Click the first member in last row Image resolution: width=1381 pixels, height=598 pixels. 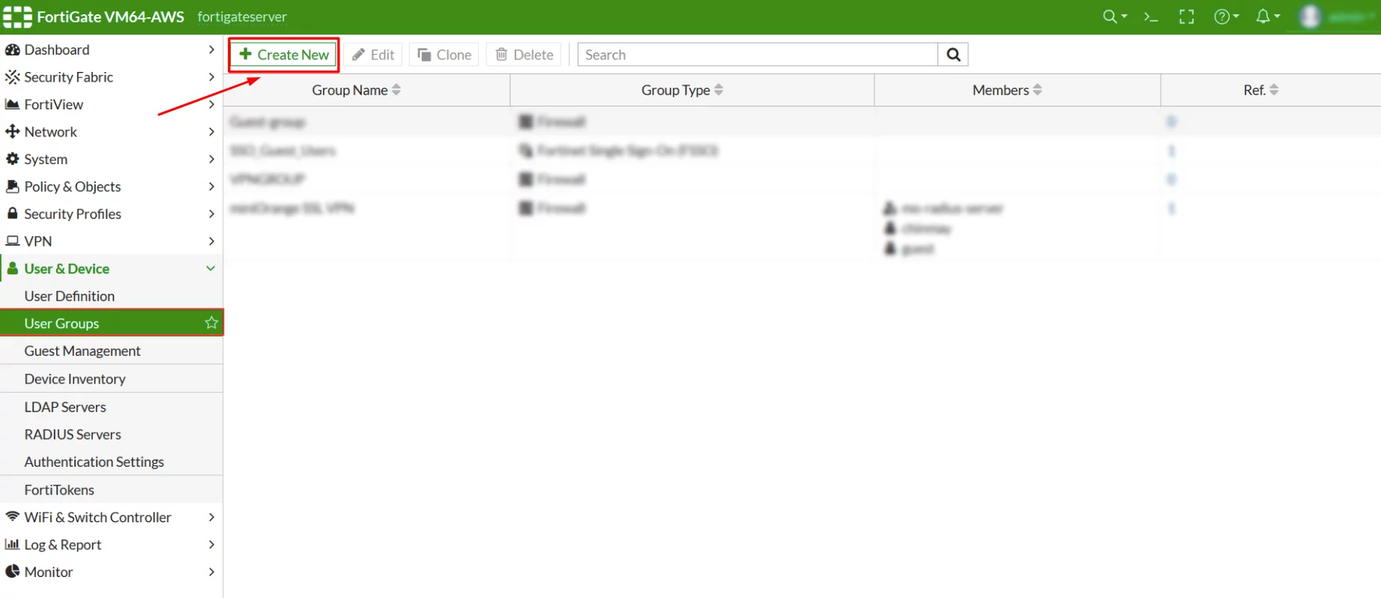tap(944, 208)
